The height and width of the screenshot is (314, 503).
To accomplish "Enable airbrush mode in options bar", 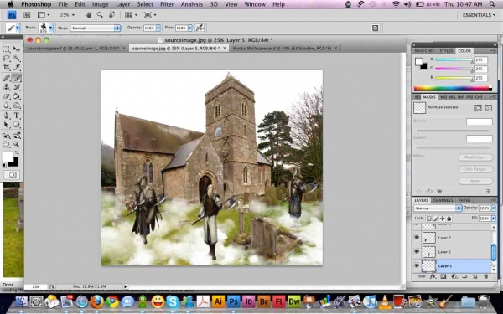I will pyautogui.click(x=200, y=28).
